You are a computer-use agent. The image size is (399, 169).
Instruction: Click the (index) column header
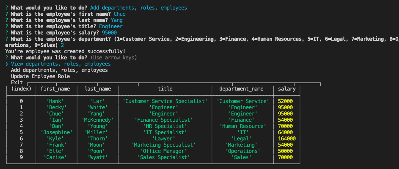[x=21, y=89]
